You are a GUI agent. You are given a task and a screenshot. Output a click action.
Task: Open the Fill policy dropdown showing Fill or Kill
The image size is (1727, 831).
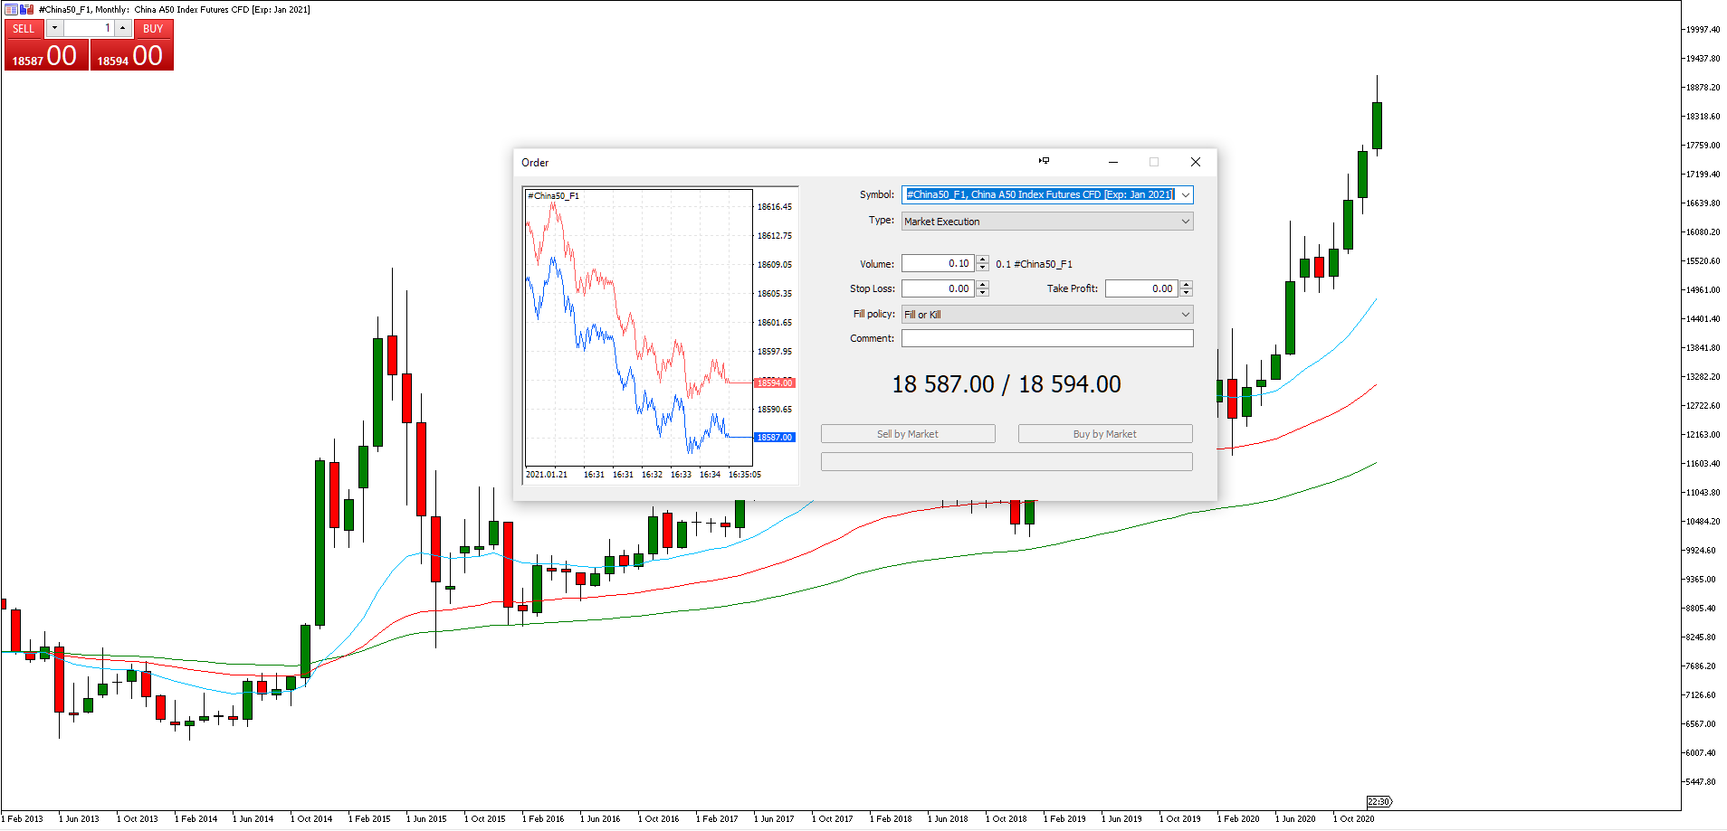point(1047,315)
